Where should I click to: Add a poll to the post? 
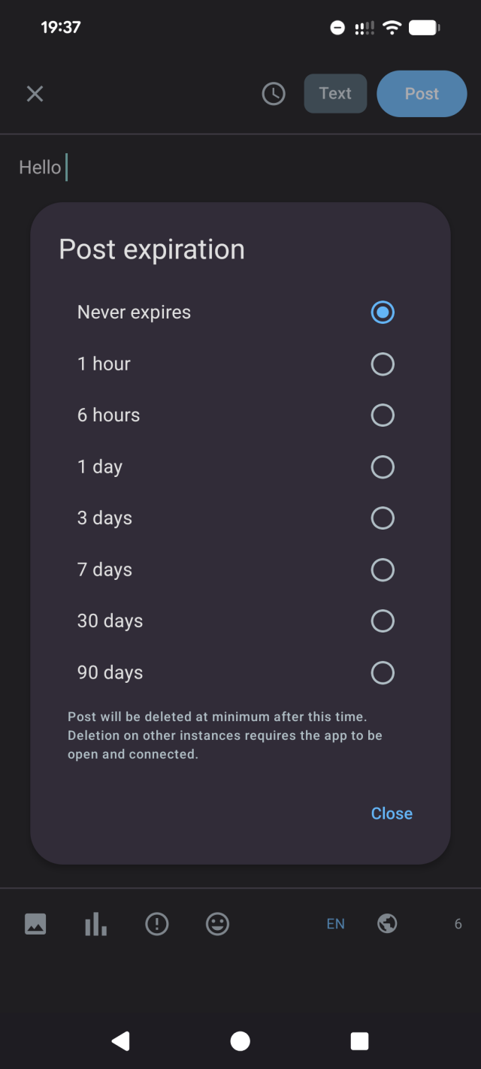pos(95,923)
